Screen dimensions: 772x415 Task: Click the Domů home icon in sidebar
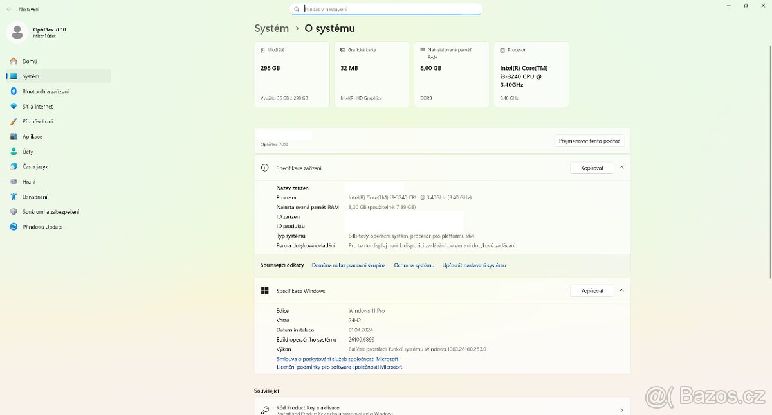(x=14, y=61)
